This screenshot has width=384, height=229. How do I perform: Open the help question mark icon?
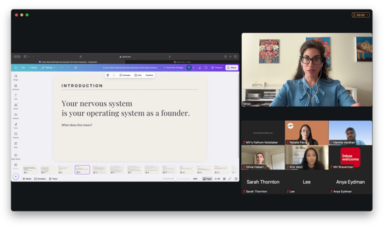[x=236, y=179]
